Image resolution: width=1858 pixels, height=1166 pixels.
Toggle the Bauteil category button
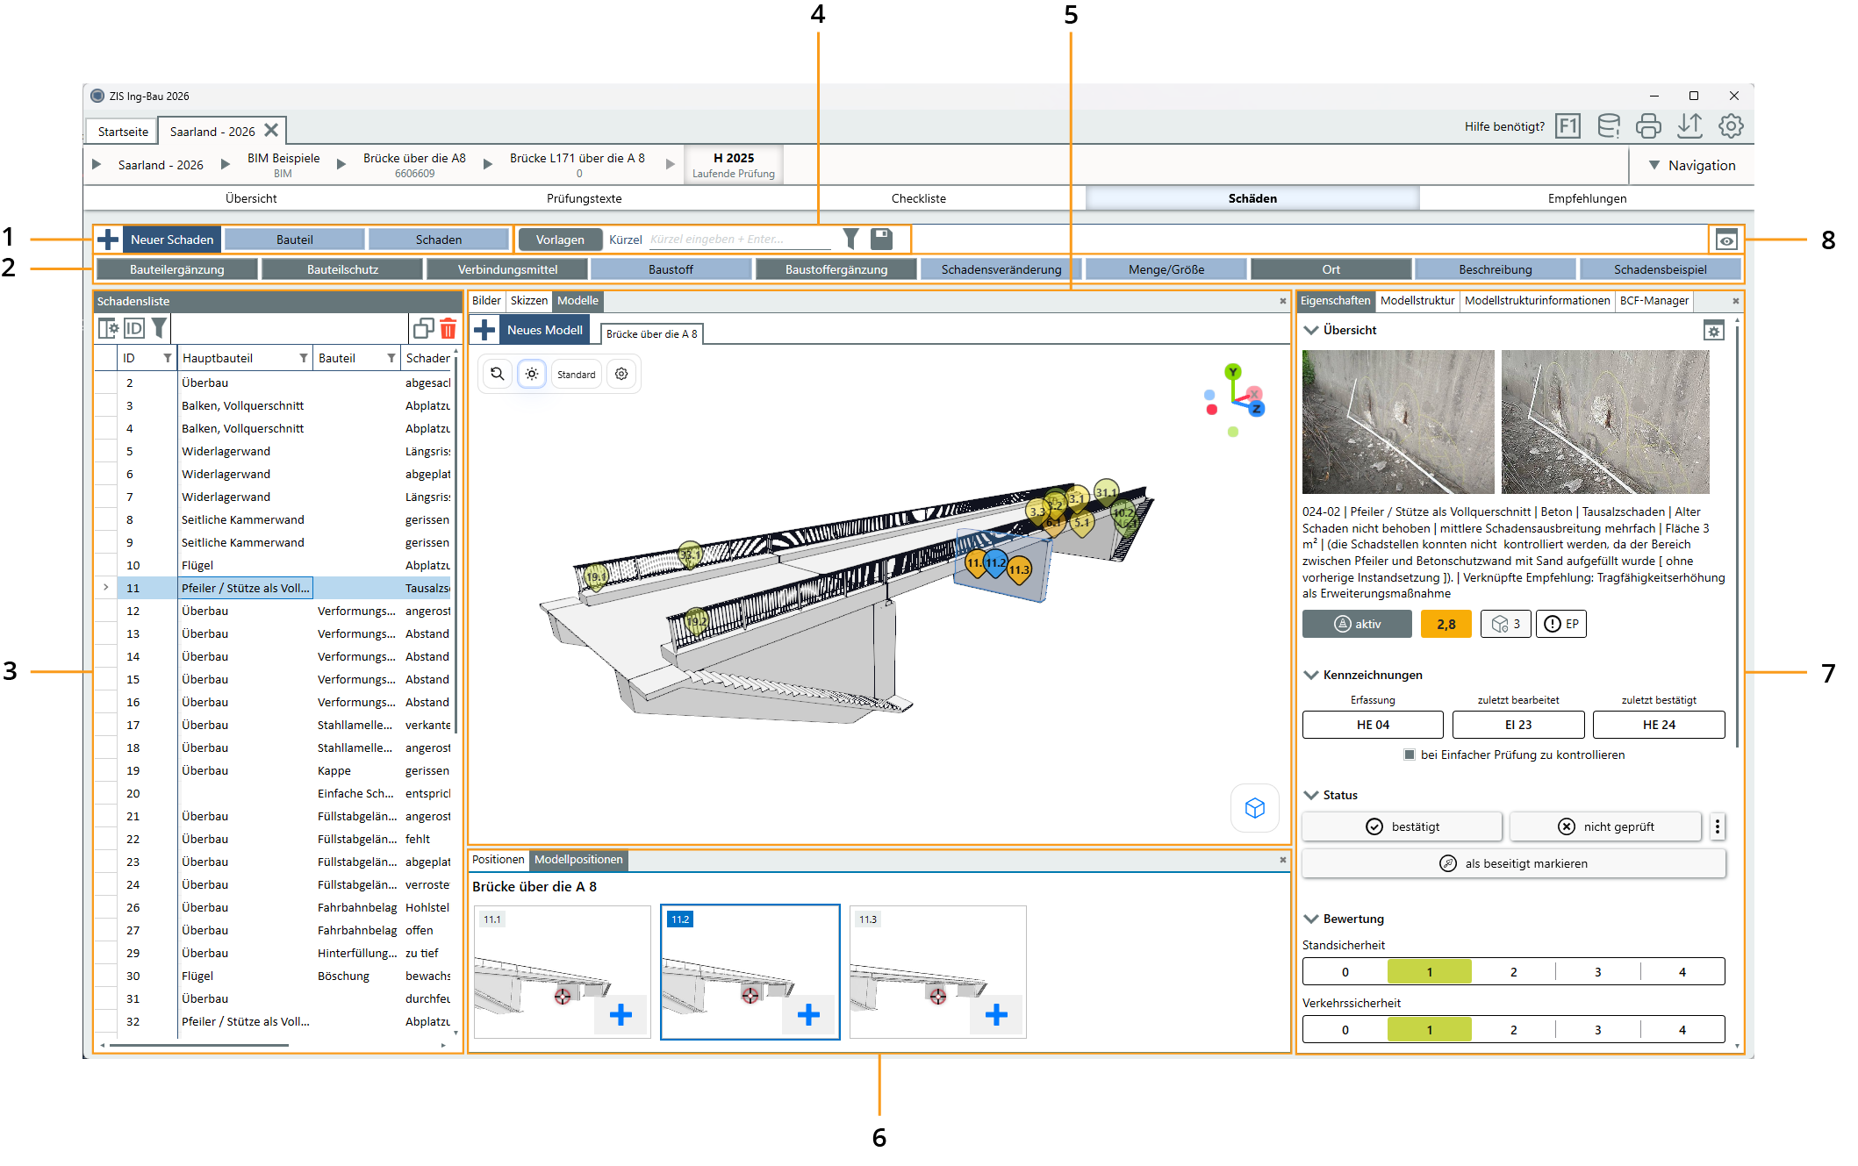coord(295,240)
